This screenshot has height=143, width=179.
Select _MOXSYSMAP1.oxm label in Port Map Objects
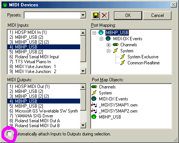point(118,105)
